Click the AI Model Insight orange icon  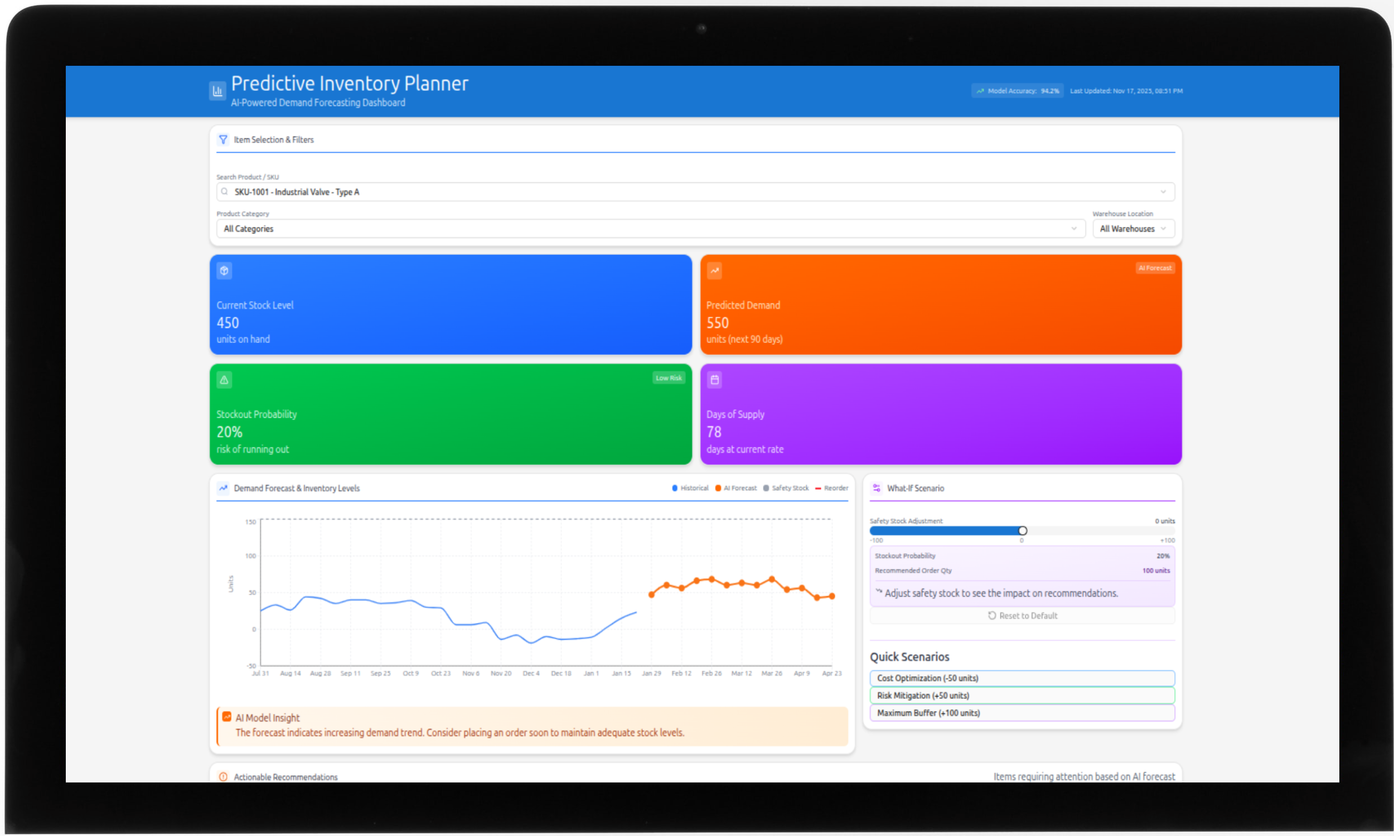(226, 717)
